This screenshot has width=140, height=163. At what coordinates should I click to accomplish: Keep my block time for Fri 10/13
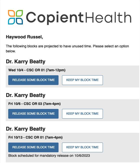(82, 147)
